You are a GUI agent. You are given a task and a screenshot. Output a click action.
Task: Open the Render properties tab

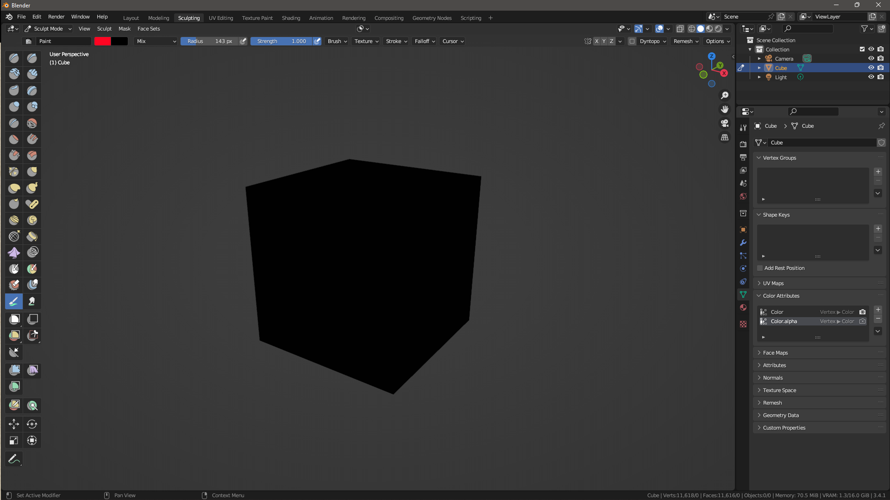click(x=743, y=144)
